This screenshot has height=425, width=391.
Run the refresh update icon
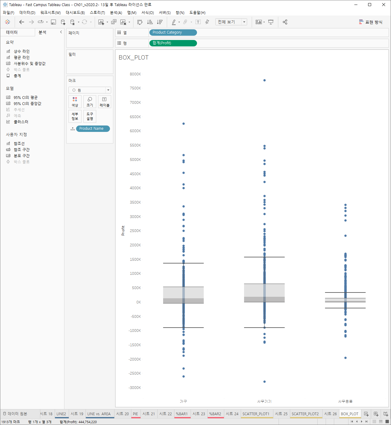tap(85, 22)
